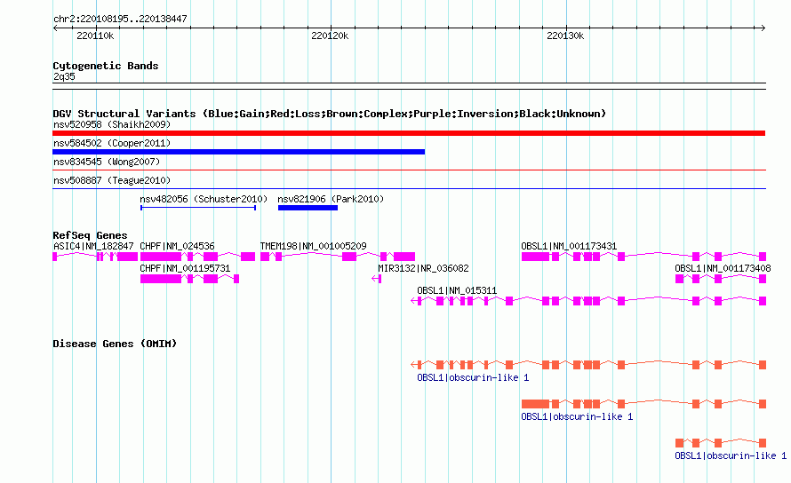
Task: Click the 2q35 cytogenetic band label
Action: pos(64,76)
